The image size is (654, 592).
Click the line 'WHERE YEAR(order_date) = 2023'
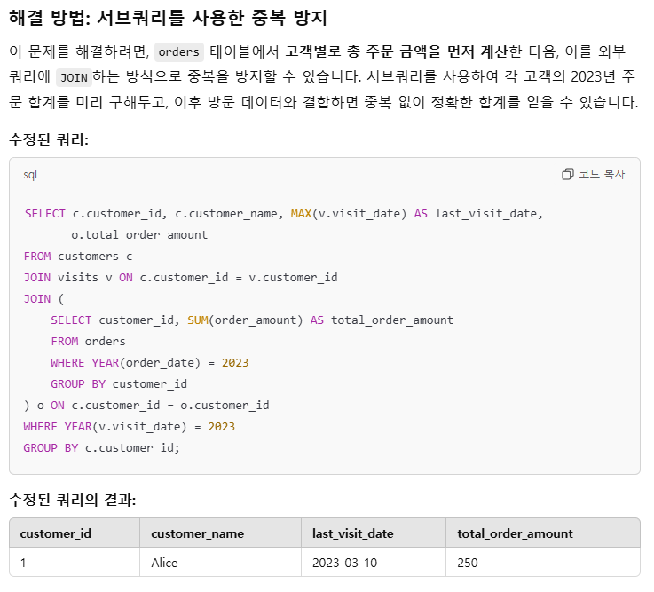pyautogui.click(x=149, y=362)
